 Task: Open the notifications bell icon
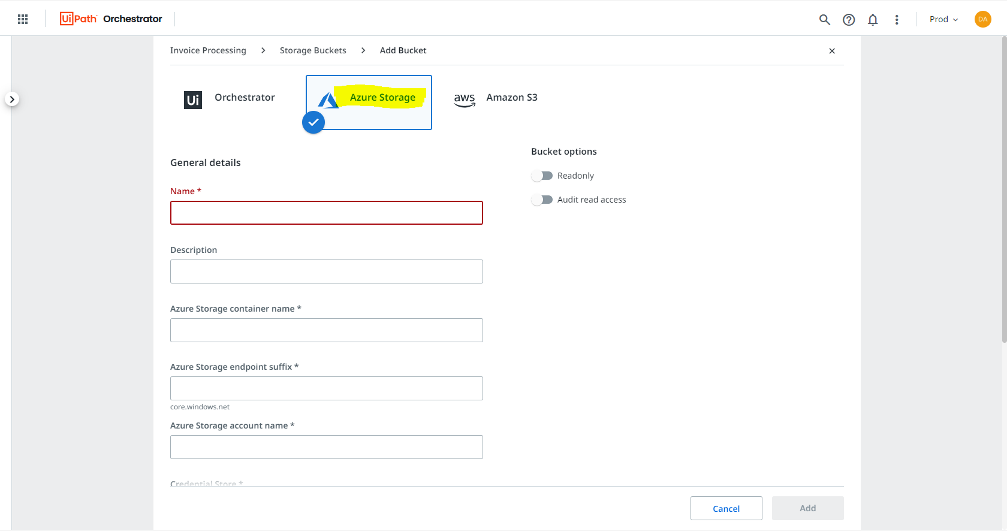click(x=873, y=20)
